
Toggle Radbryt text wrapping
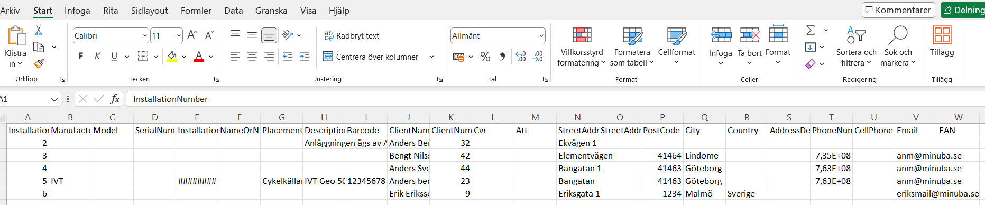[352, 35]
